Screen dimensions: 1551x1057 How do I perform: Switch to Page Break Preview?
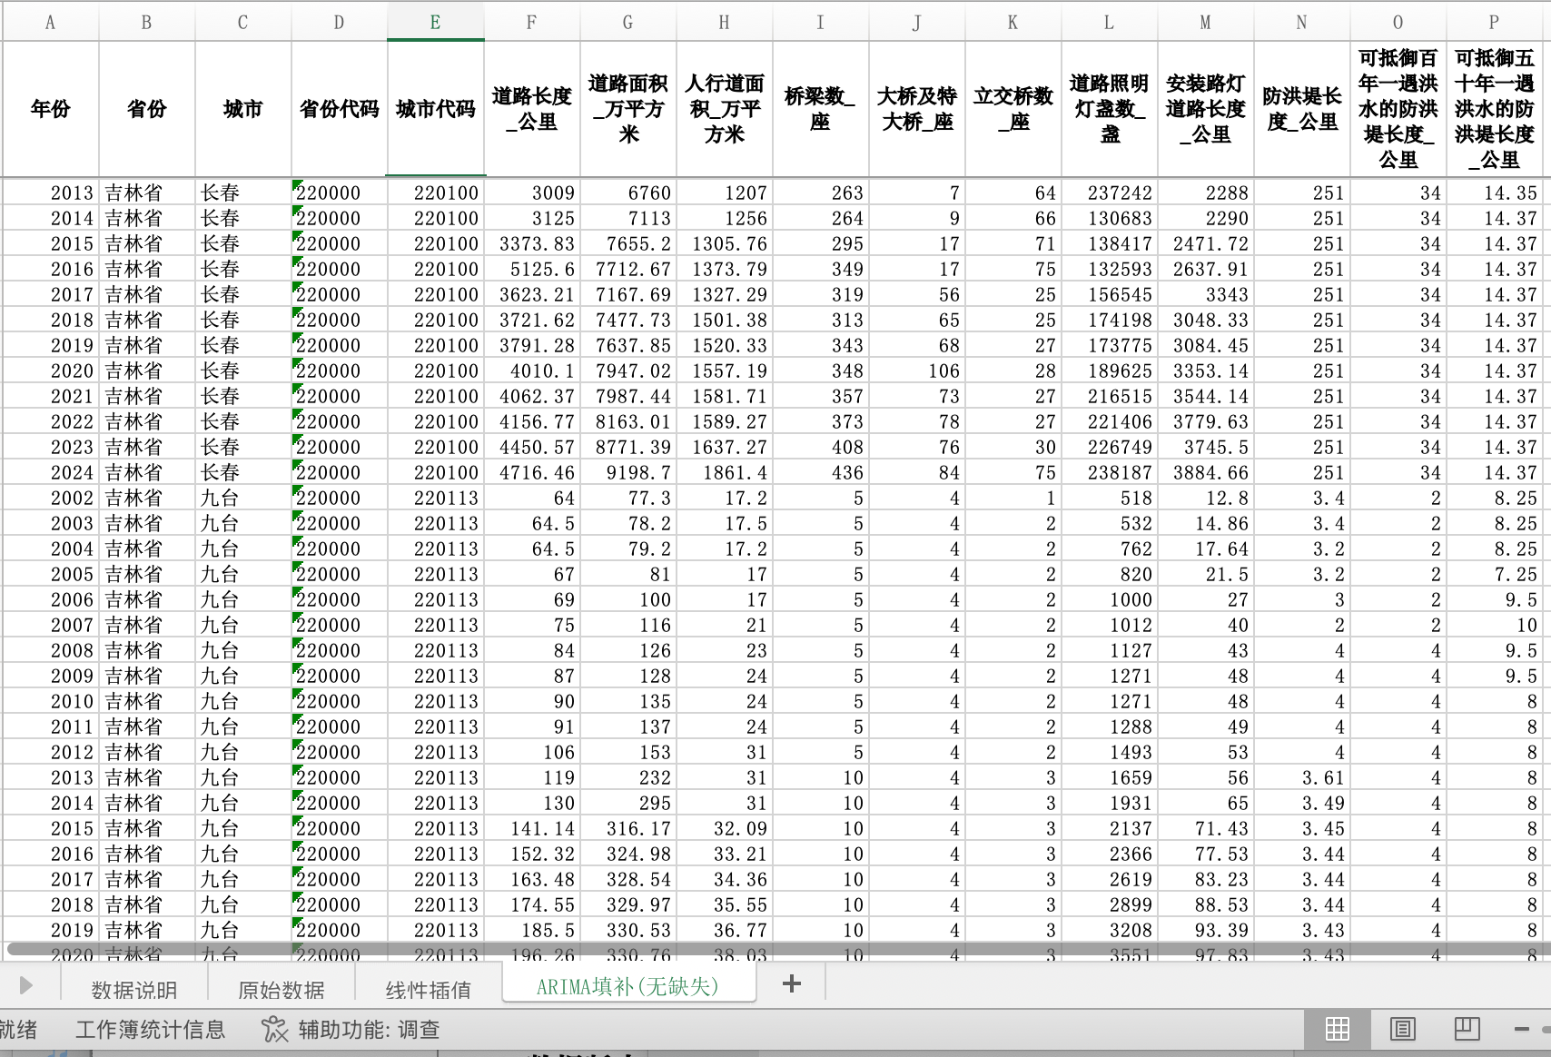click(1467, 1029)
